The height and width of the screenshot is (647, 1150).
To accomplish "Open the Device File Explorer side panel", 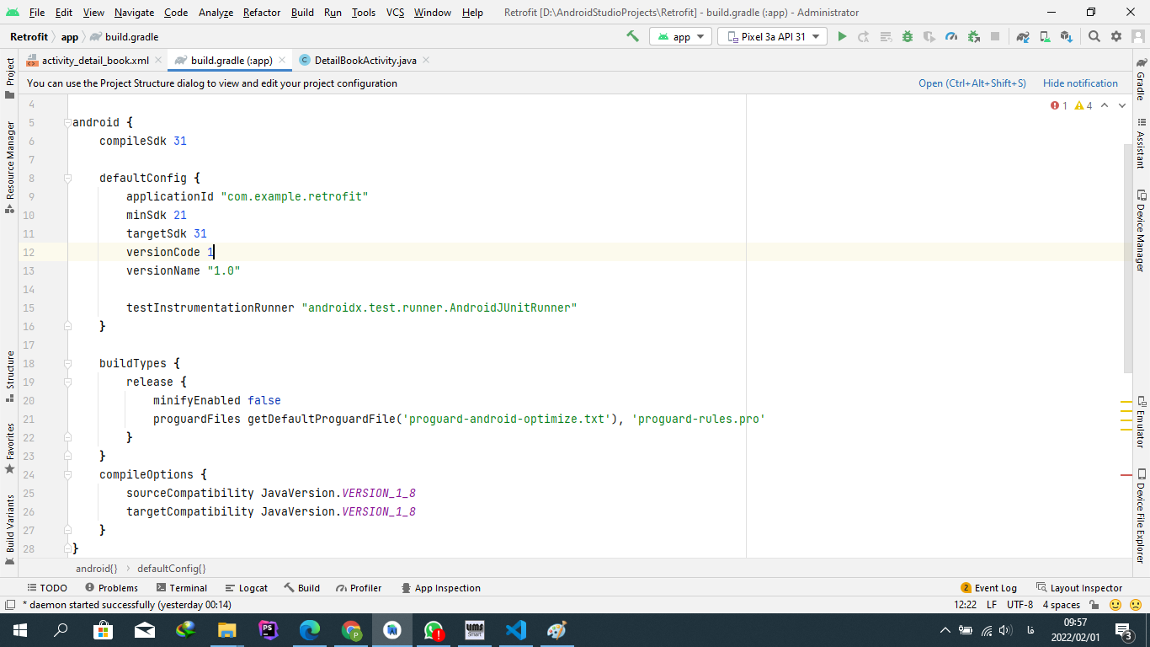I will click(x=1141, y=516).
